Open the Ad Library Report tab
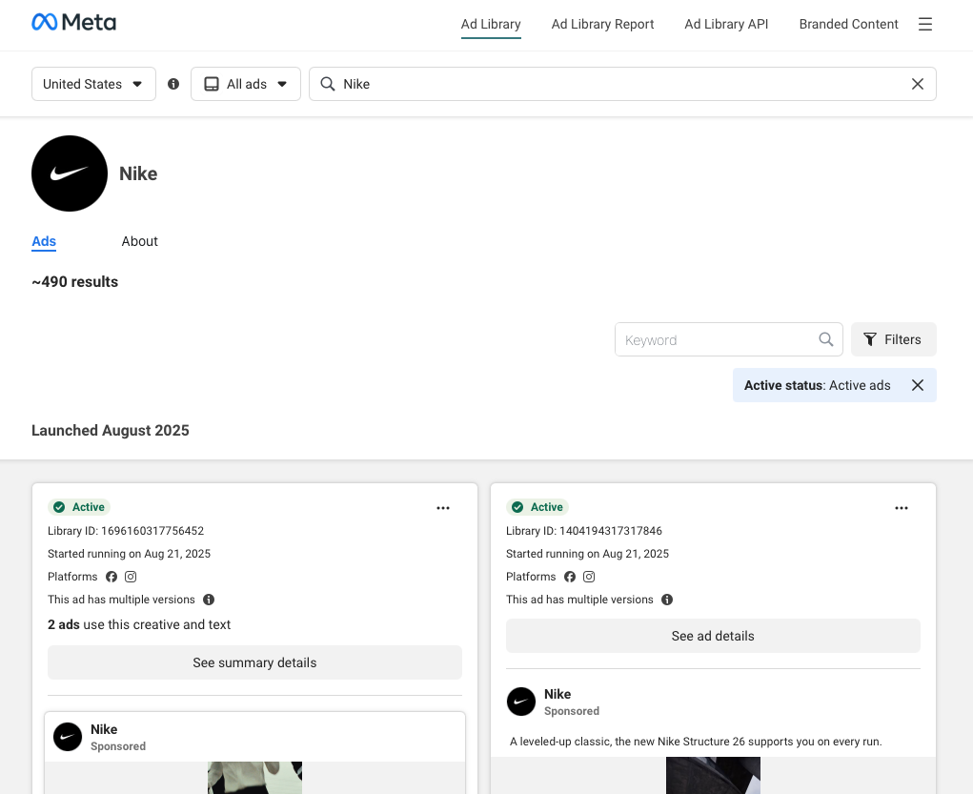This screenshot has height=794, width=973. [602, 24]
